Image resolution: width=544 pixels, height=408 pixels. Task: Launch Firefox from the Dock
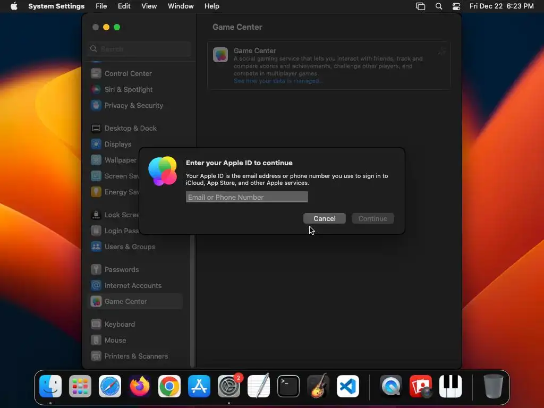point(140,386)
